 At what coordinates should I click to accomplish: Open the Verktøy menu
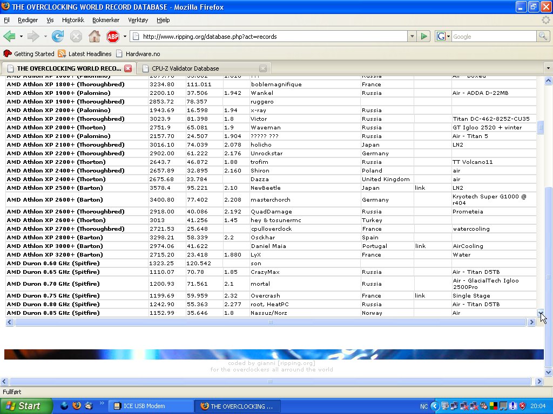click(x=138, y=20)
